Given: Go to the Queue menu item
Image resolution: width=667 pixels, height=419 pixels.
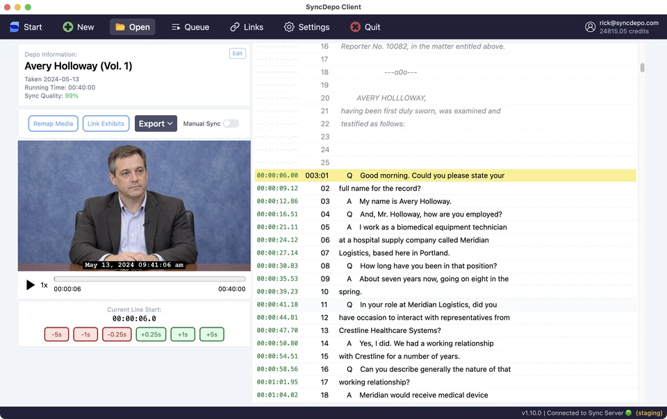Looking at the screenshot, I should 197,27.
